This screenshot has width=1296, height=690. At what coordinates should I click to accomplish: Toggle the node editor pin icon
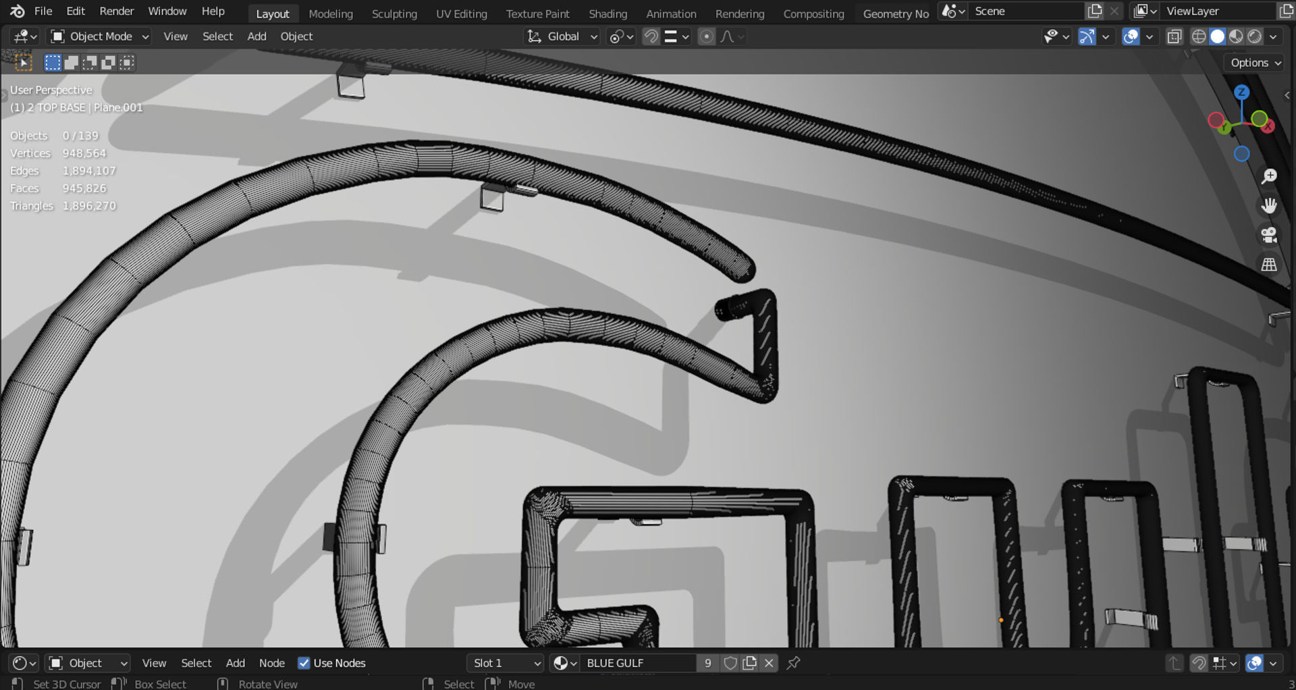pyautogui.click(x=794, y=663)
